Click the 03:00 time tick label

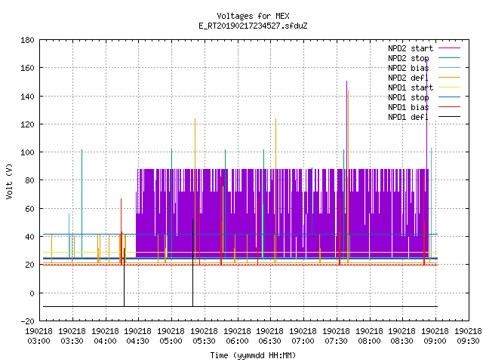coord(38,341)
